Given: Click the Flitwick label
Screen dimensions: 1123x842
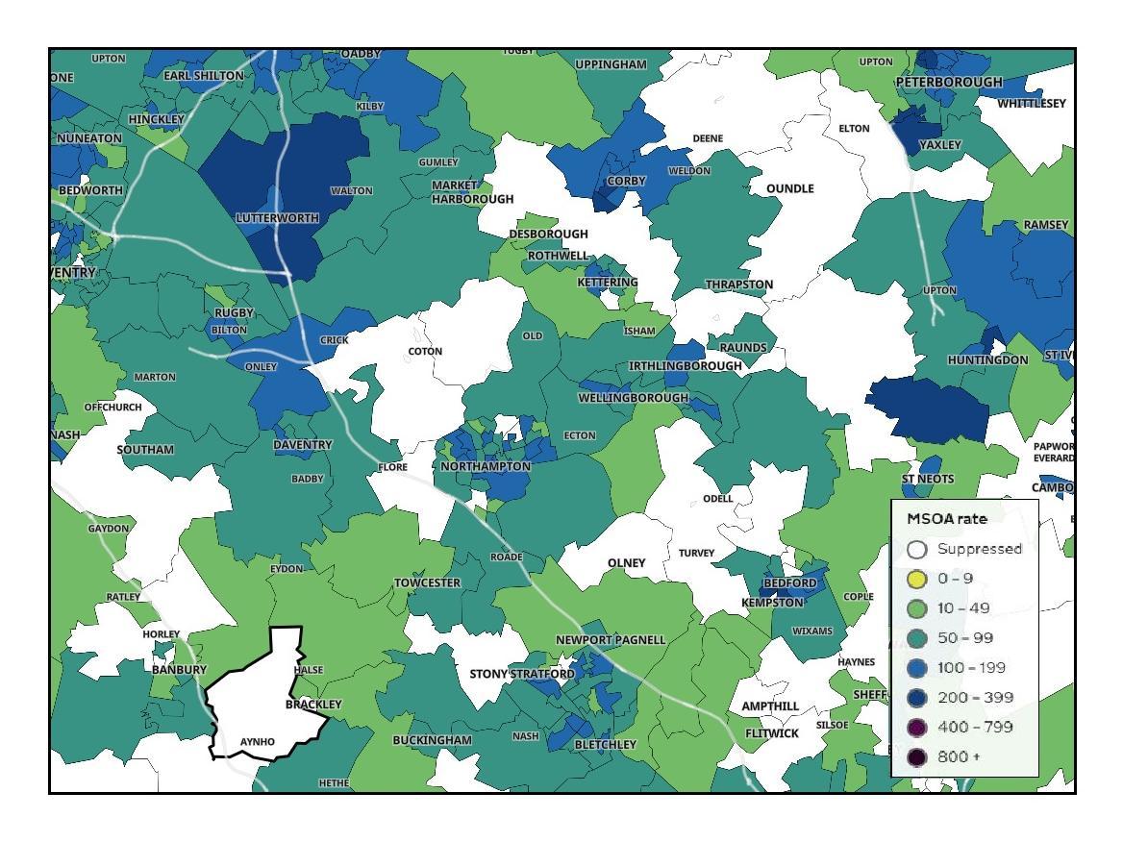Looking at the screenshot, I should point(771,734).
